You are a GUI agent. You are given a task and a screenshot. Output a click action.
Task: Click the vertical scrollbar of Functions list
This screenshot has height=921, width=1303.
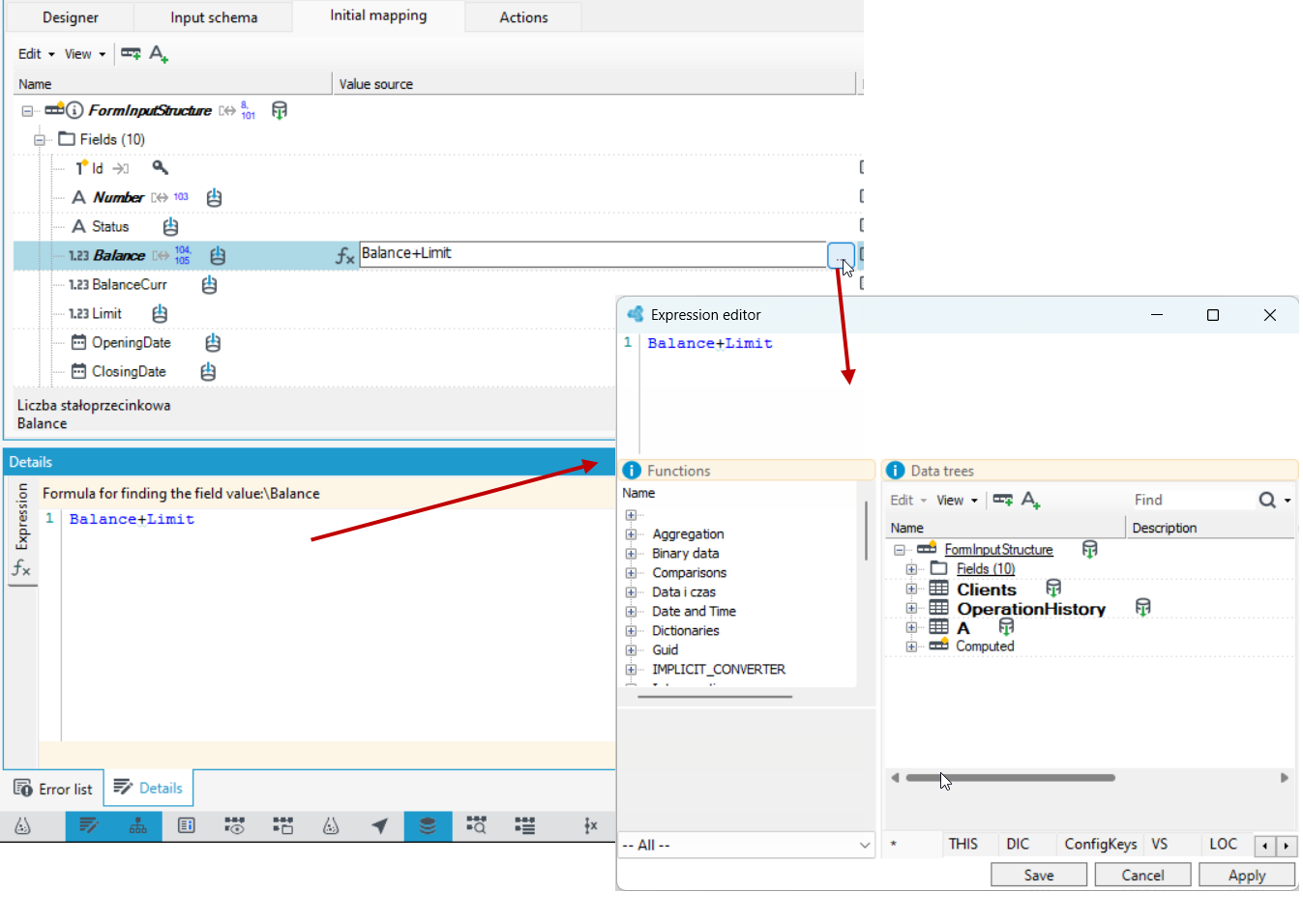click(x=866, y=532)
